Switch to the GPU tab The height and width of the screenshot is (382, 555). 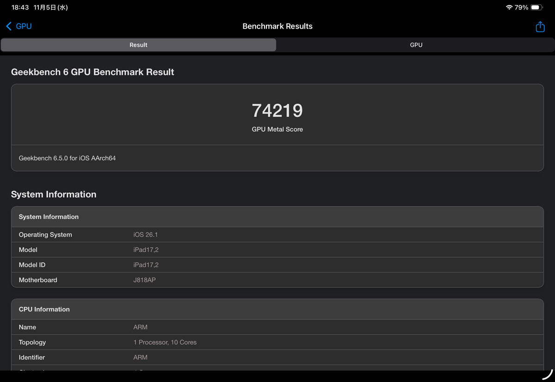click(416, 45)
